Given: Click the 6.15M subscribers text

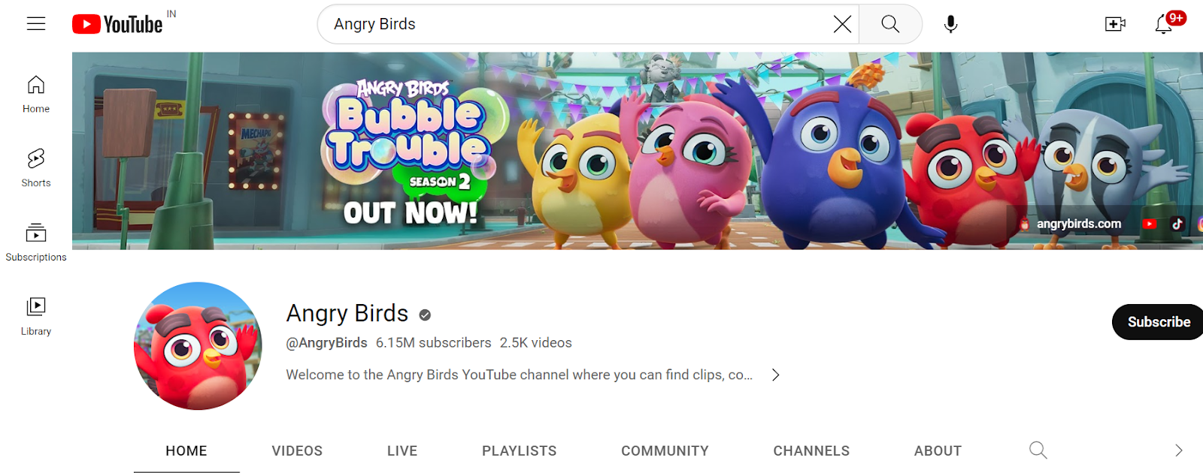Looking at the screenshot, I should pyautogui.click(x=433, y=343).
